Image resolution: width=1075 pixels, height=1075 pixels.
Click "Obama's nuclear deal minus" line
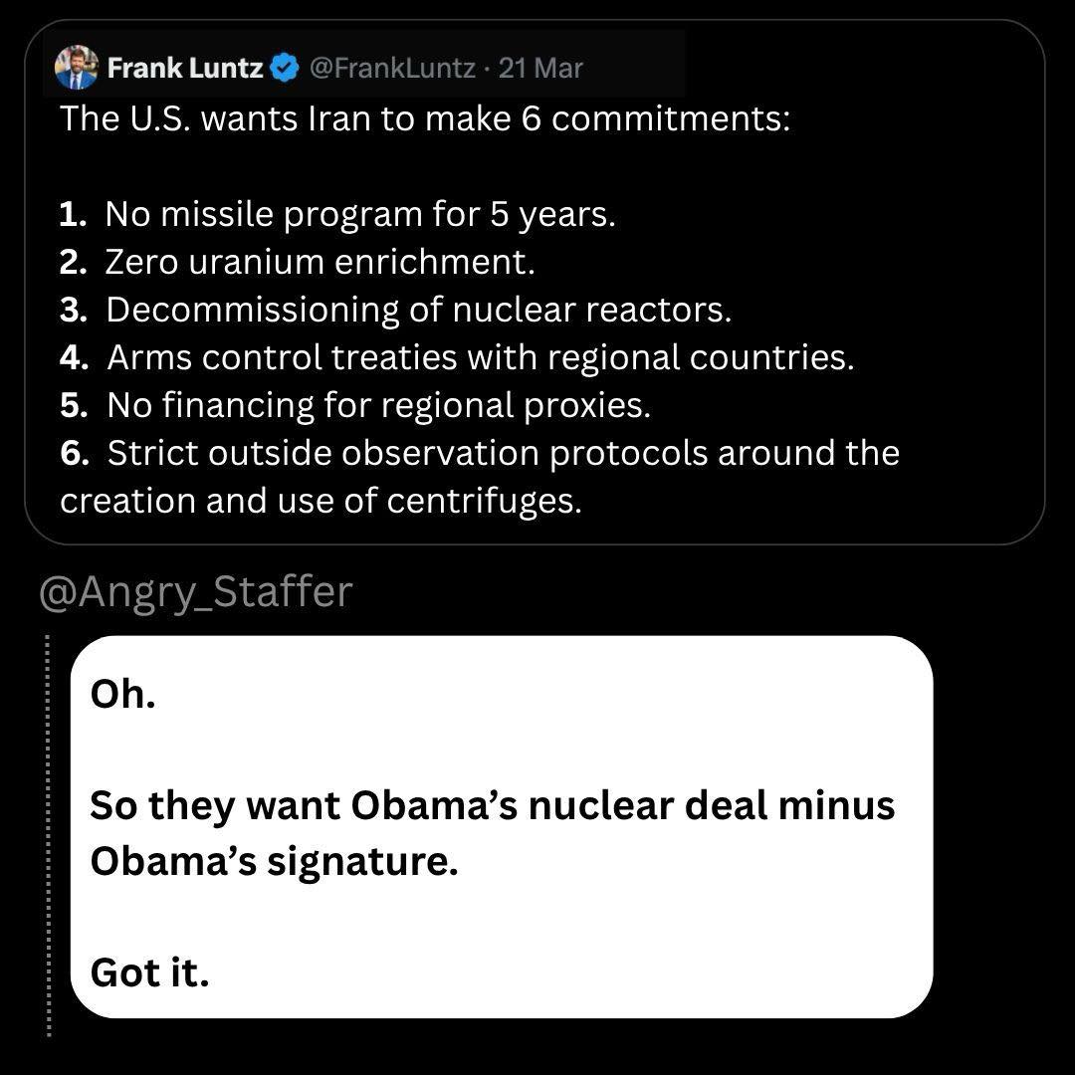[492, 804]
